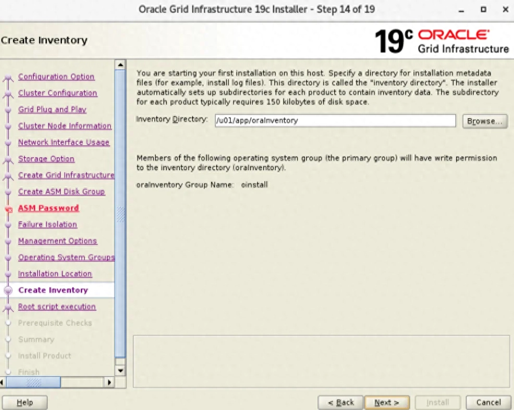Open Help for the Create Inventory step
The image size is (514, 410).
[x=25, y=402]
